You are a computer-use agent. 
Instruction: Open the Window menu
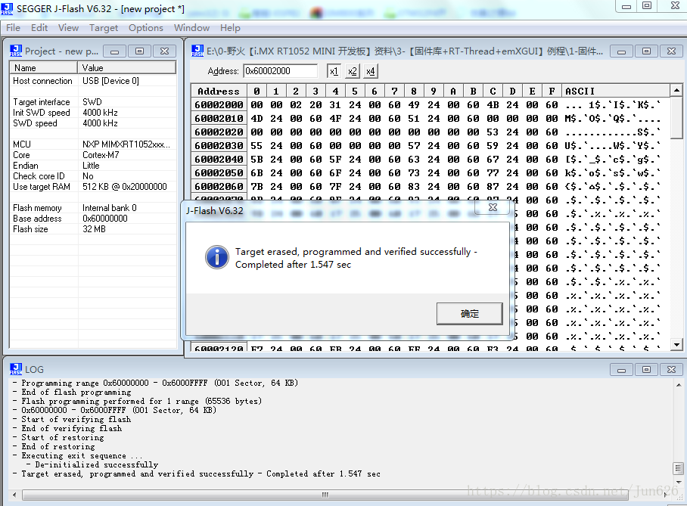tap(191, 27)
